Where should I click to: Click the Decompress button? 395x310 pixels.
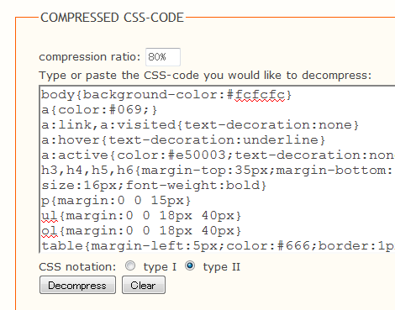pos(77,285)
